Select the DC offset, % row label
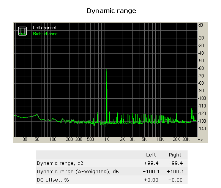 click(x=53, y=180)
